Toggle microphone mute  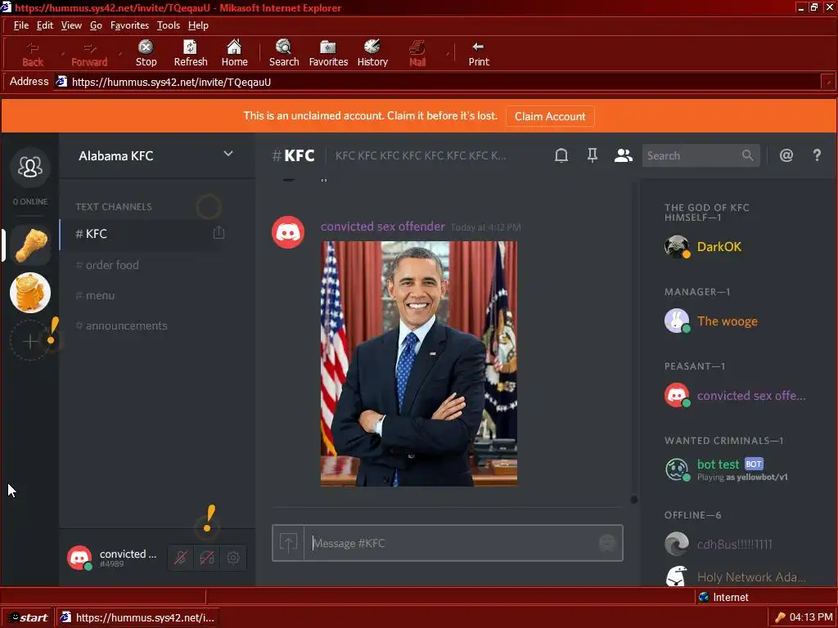[x=181, y=558]
